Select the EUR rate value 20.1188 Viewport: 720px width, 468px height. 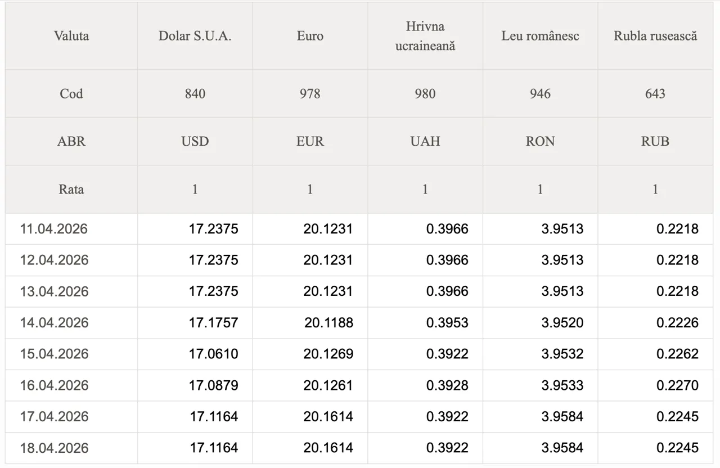coord(328,323)
